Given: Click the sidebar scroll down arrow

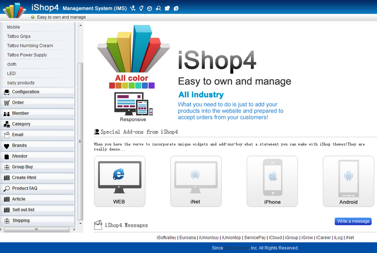Looking at the screenshot, I should [81, 224].
